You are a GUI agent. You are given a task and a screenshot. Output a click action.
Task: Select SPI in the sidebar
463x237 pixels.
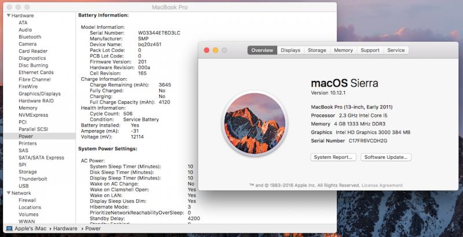[x=23, y=165]
